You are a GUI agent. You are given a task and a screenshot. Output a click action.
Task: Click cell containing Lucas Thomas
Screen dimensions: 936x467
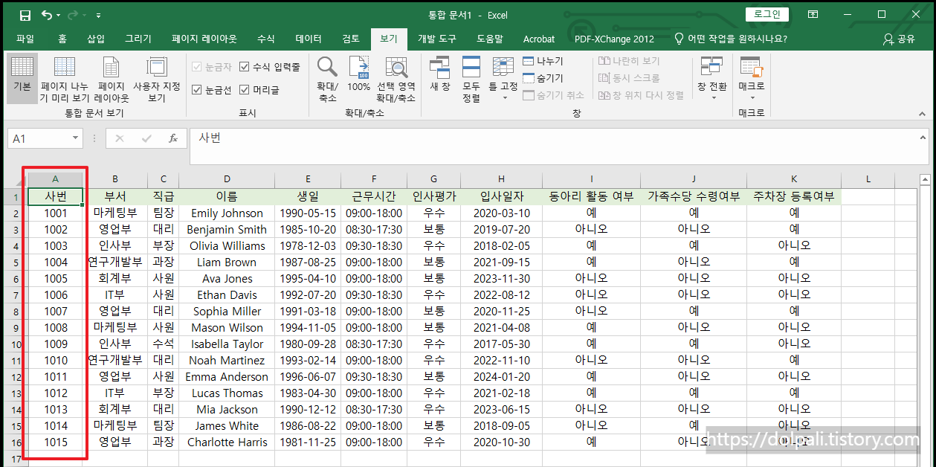tap(227, 393)
